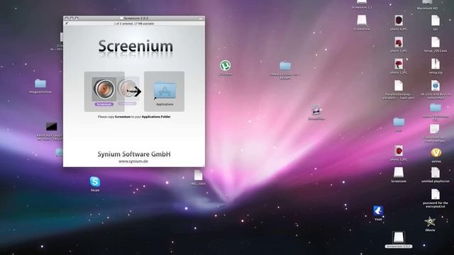
Task: Open the IMG_1003 file icon
Action: click(198, 175)
